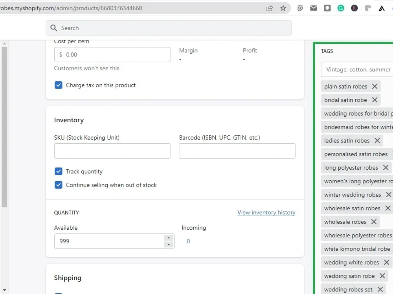The height and width of the screenshot is (294, 393).
Task: Click the grey square portrait extension icon
Action: pyautogui.click(x=327, y=8)
